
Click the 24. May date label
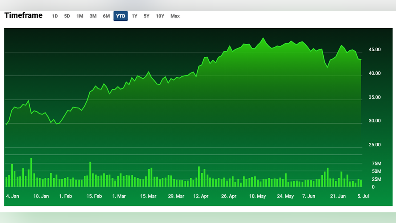point(285,196)
